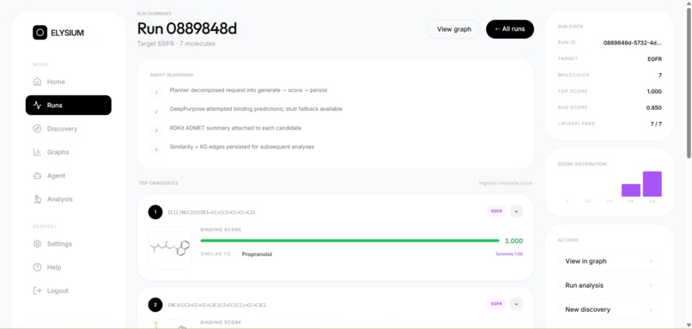
Task: Click the Propranolol similar-to name
Action: click(257, 254)
